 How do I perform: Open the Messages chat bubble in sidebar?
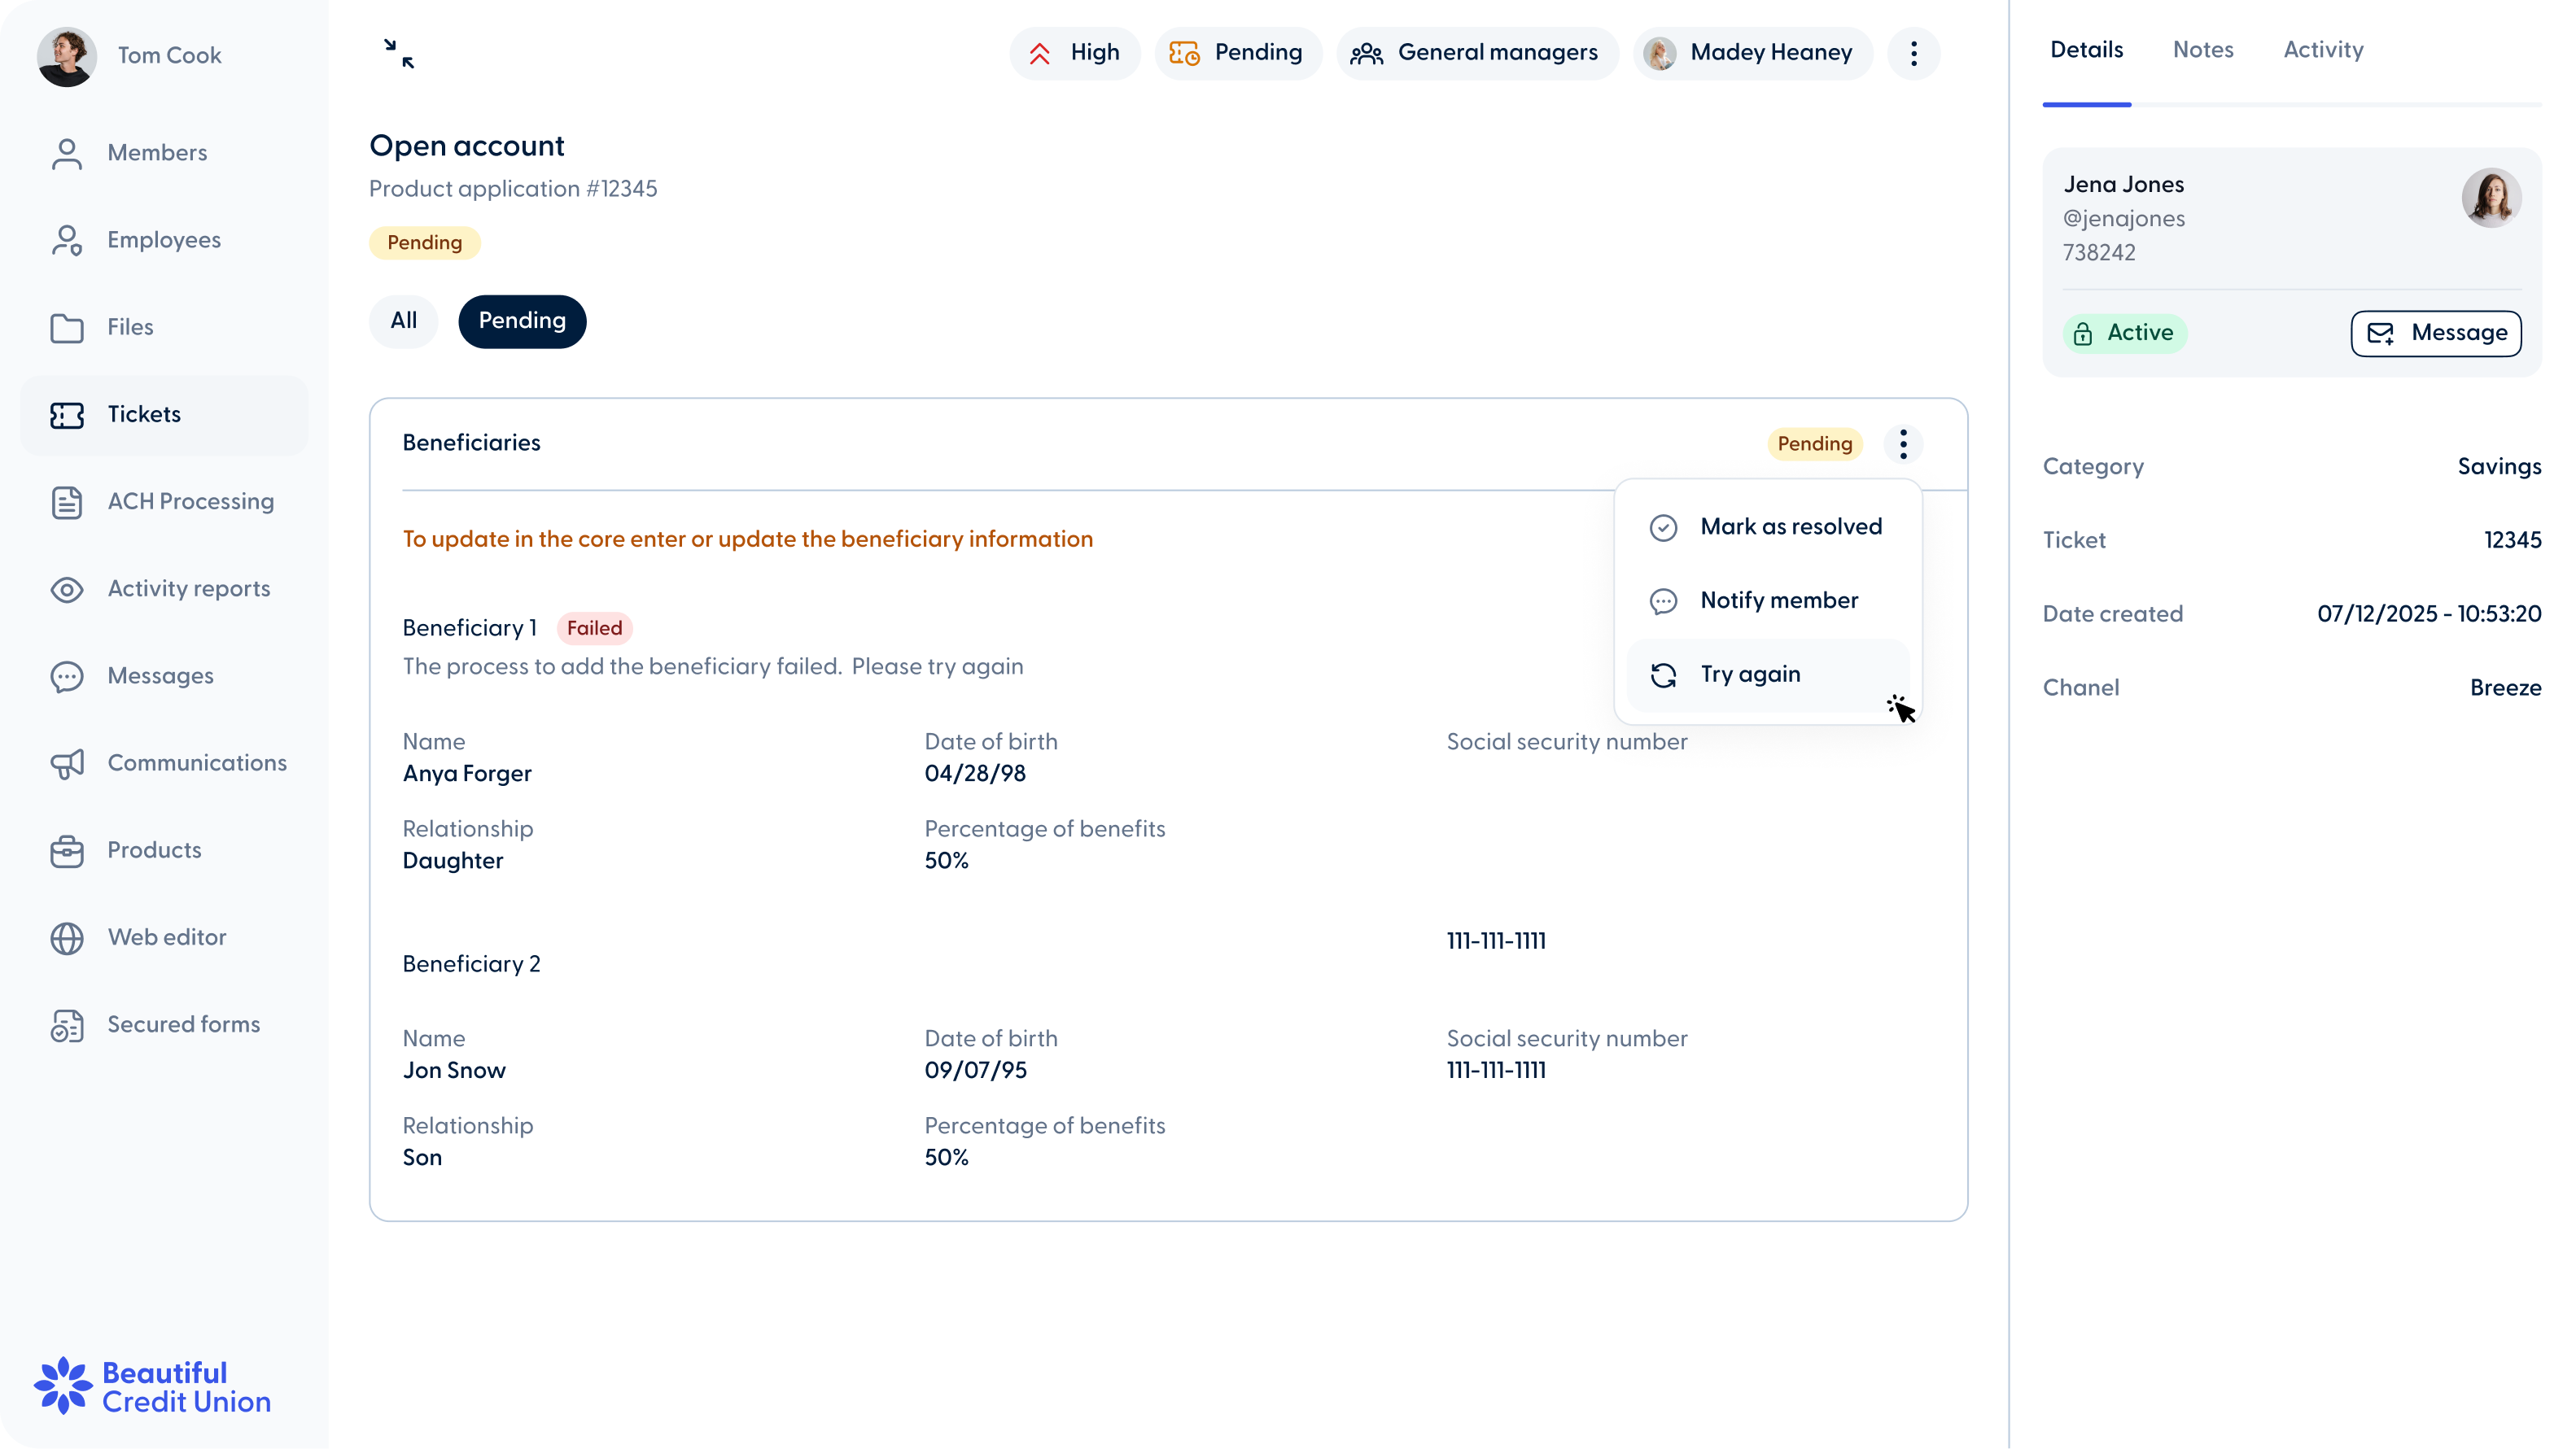pos(66,677)
